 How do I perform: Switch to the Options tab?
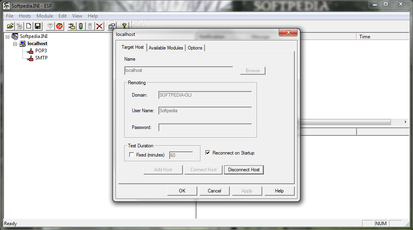point(195,48)
